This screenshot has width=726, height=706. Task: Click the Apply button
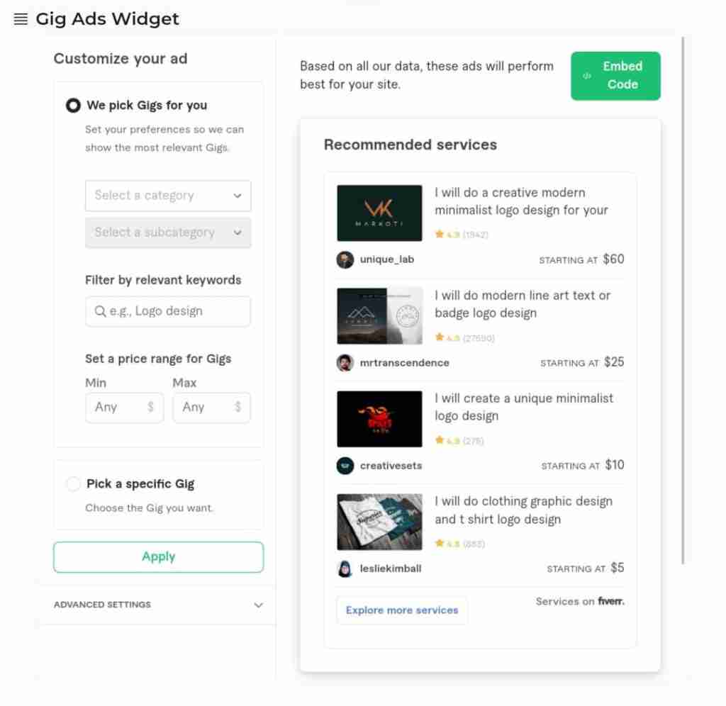(x=158, y=557)
